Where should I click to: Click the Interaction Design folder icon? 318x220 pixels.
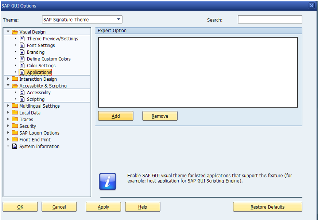15,79
